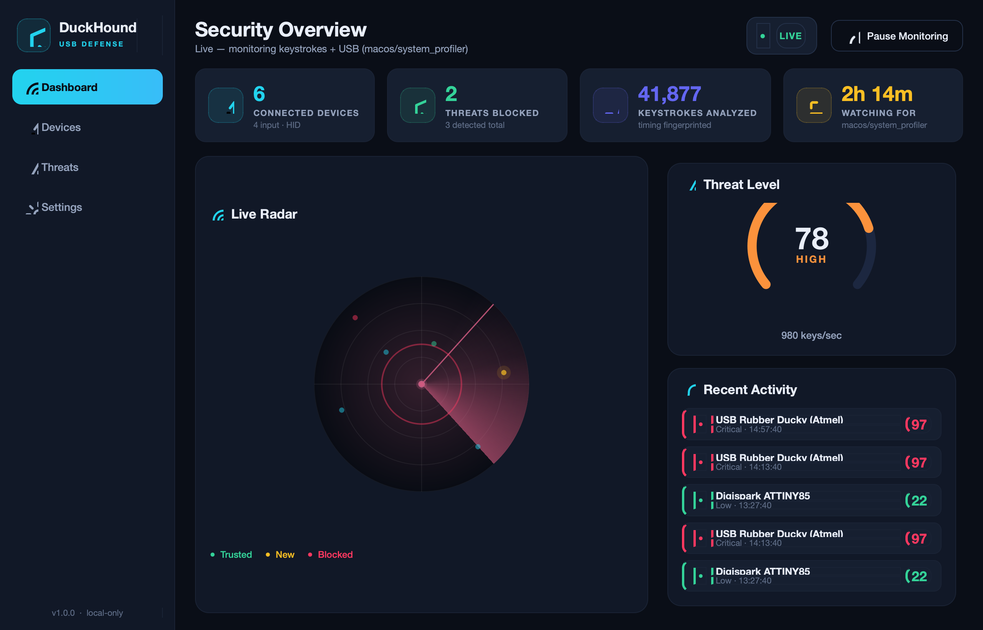This screenshot has width=983, height=630.
Task: Click the 3 detected total text
Action: [x=475, y=125]
